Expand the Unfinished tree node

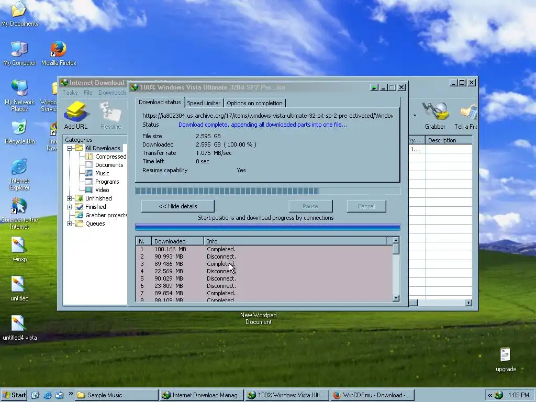[70, 198]
